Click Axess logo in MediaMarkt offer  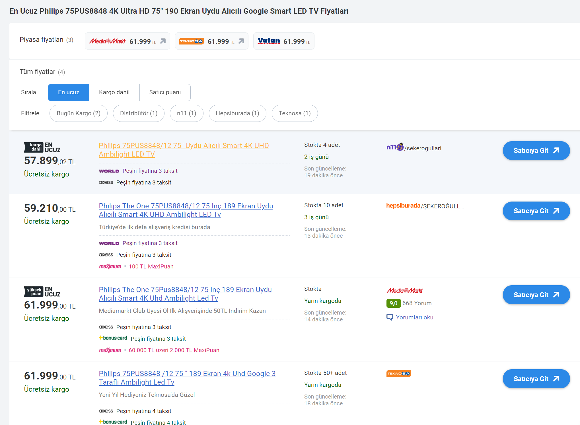pyautogui.click(x=106, y=327)
